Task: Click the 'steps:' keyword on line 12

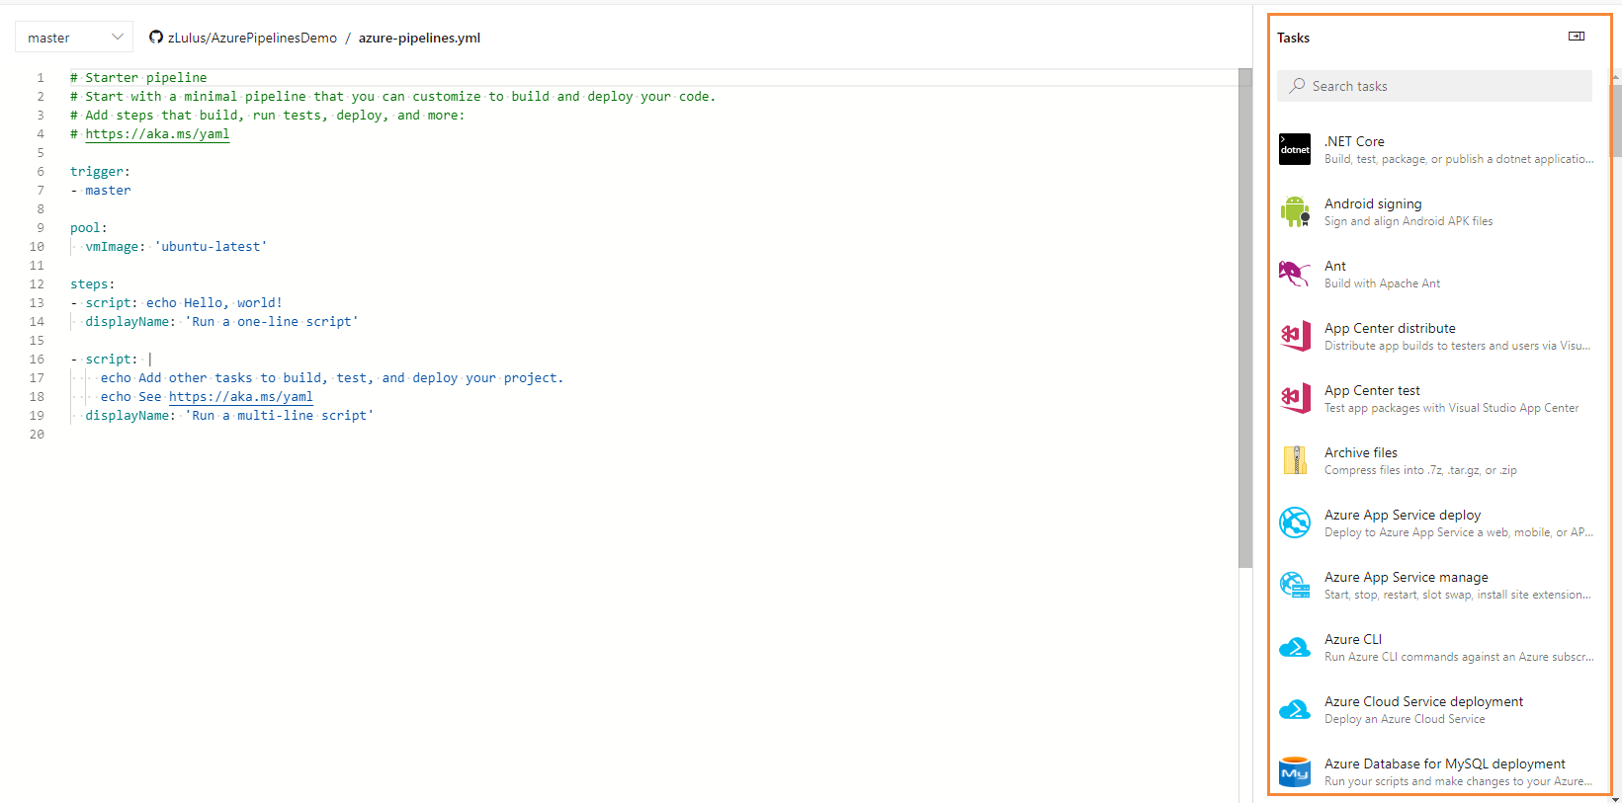Action: click(93, 284)
